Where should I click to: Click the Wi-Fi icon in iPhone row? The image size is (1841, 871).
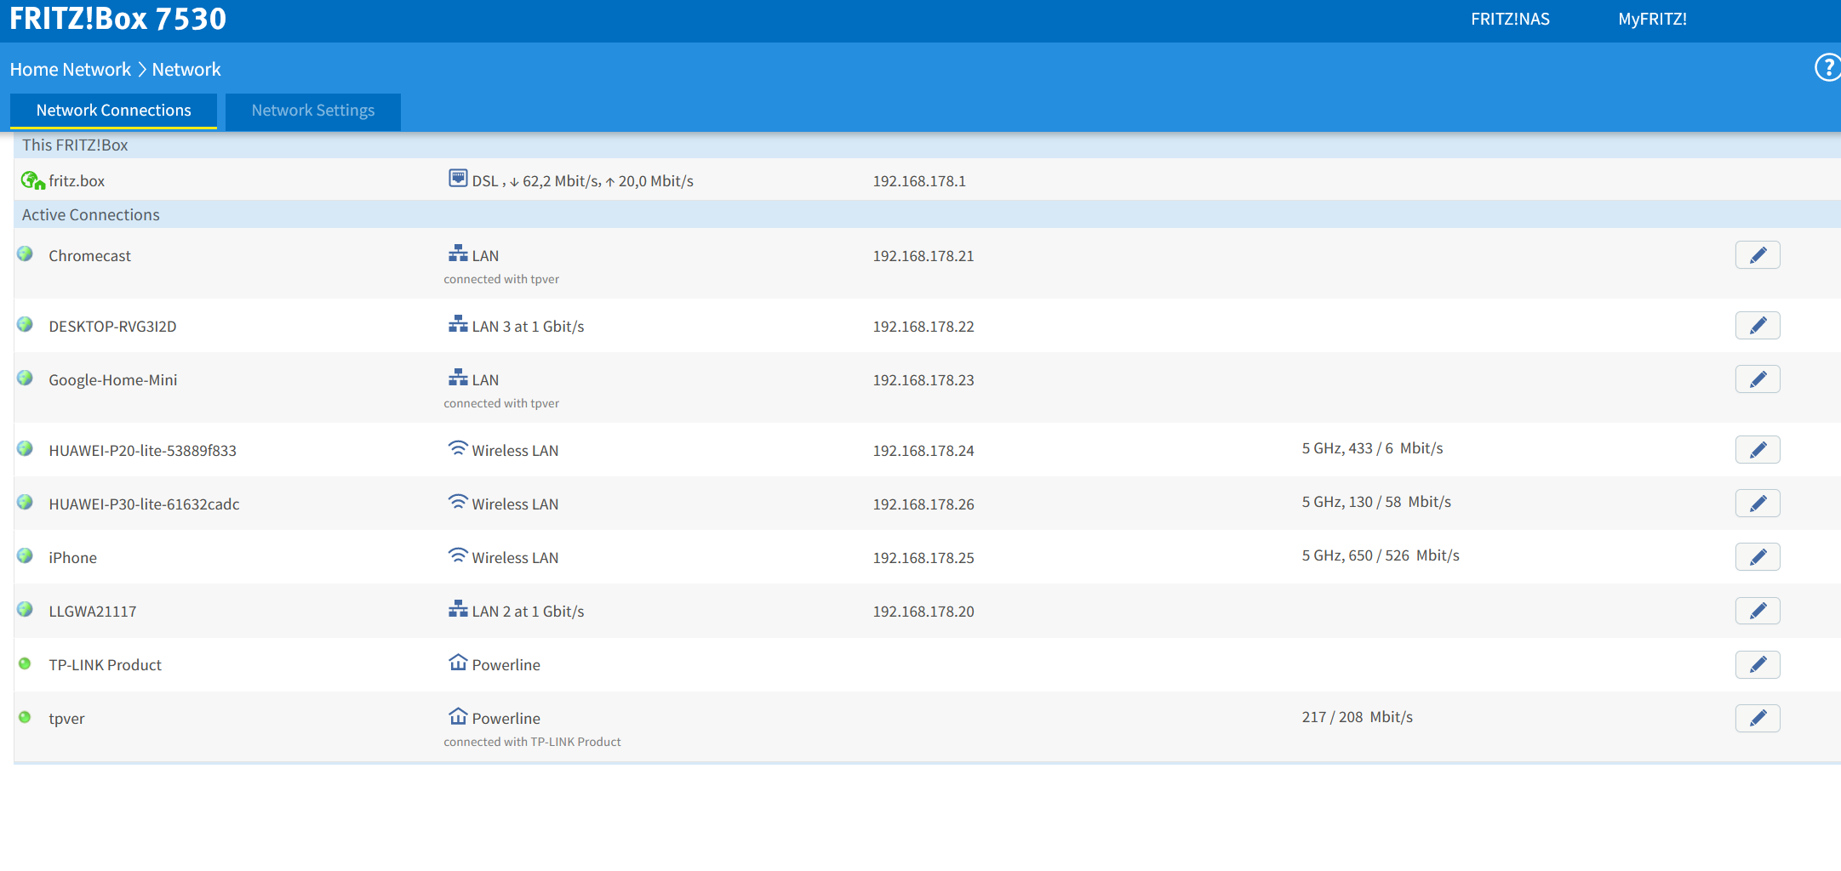(458, 555)
